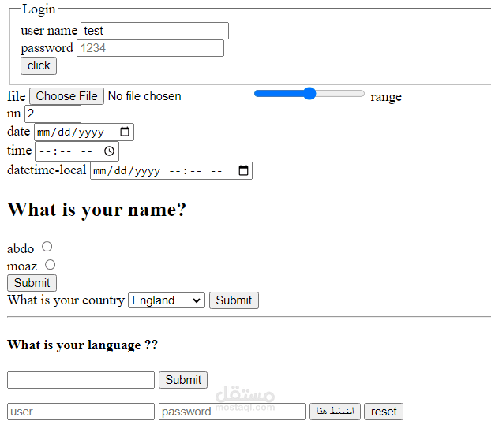This screenshot has width=491, height=421.
Task: Click the 'moaz' label text
Action: point(22,266)
